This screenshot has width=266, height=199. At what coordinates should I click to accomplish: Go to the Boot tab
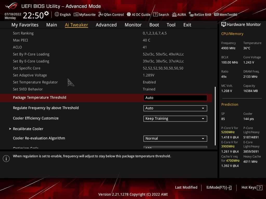[x=154, y=25]
